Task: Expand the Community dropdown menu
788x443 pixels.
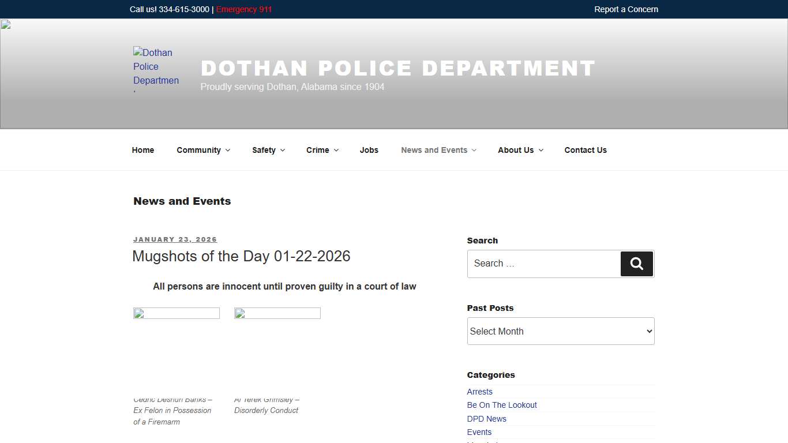Action: [x=202, y=150]
